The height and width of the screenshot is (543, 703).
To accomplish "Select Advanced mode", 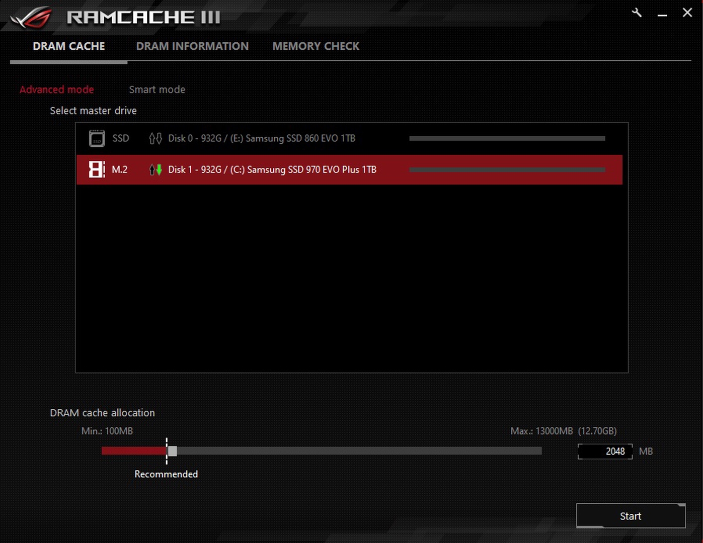I will (x=56, y=89).
